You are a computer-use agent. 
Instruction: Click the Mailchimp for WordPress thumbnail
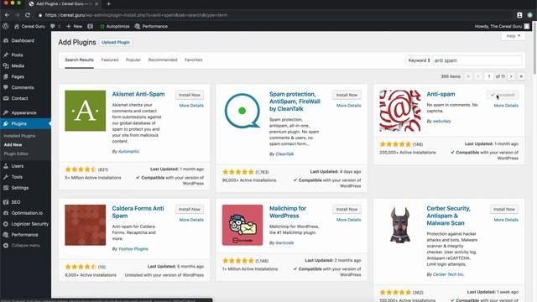pyautogui.click(x=242, y=225)
